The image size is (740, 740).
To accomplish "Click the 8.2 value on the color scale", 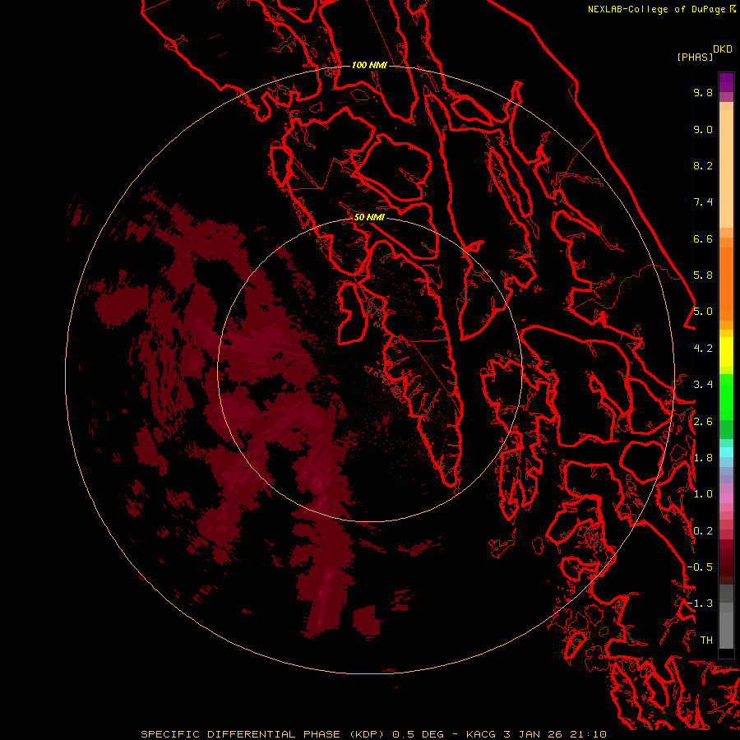I will [703, 165].
